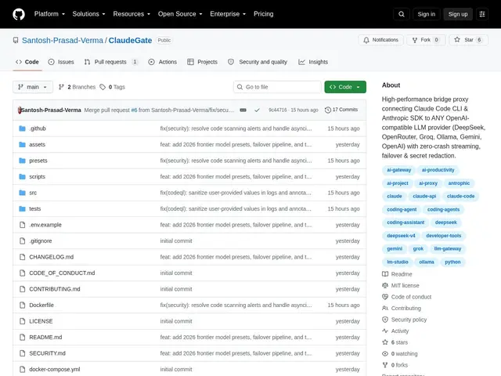Click the .github folder icon
Image resolution: width=501 pixels, height=376 pixels.
(22, 128)
